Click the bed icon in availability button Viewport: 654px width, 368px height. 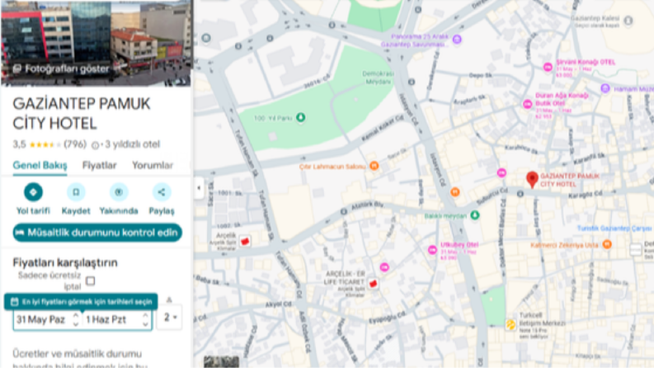click(20, 233)
